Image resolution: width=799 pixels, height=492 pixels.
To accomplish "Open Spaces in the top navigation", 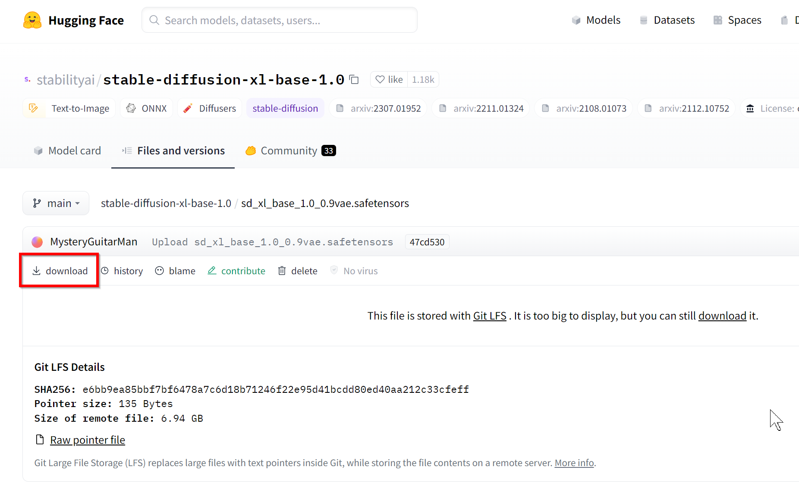I will point(737,20).
